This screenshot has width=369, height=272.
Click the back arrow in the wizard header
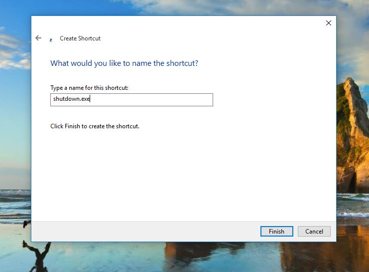pyautogui.click(x=38, y=38)
